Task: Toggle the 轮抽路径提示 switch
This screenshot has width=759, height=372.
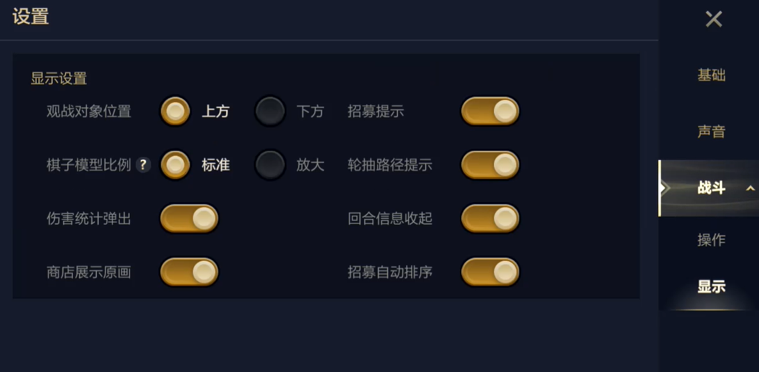Action: (490, 165)
